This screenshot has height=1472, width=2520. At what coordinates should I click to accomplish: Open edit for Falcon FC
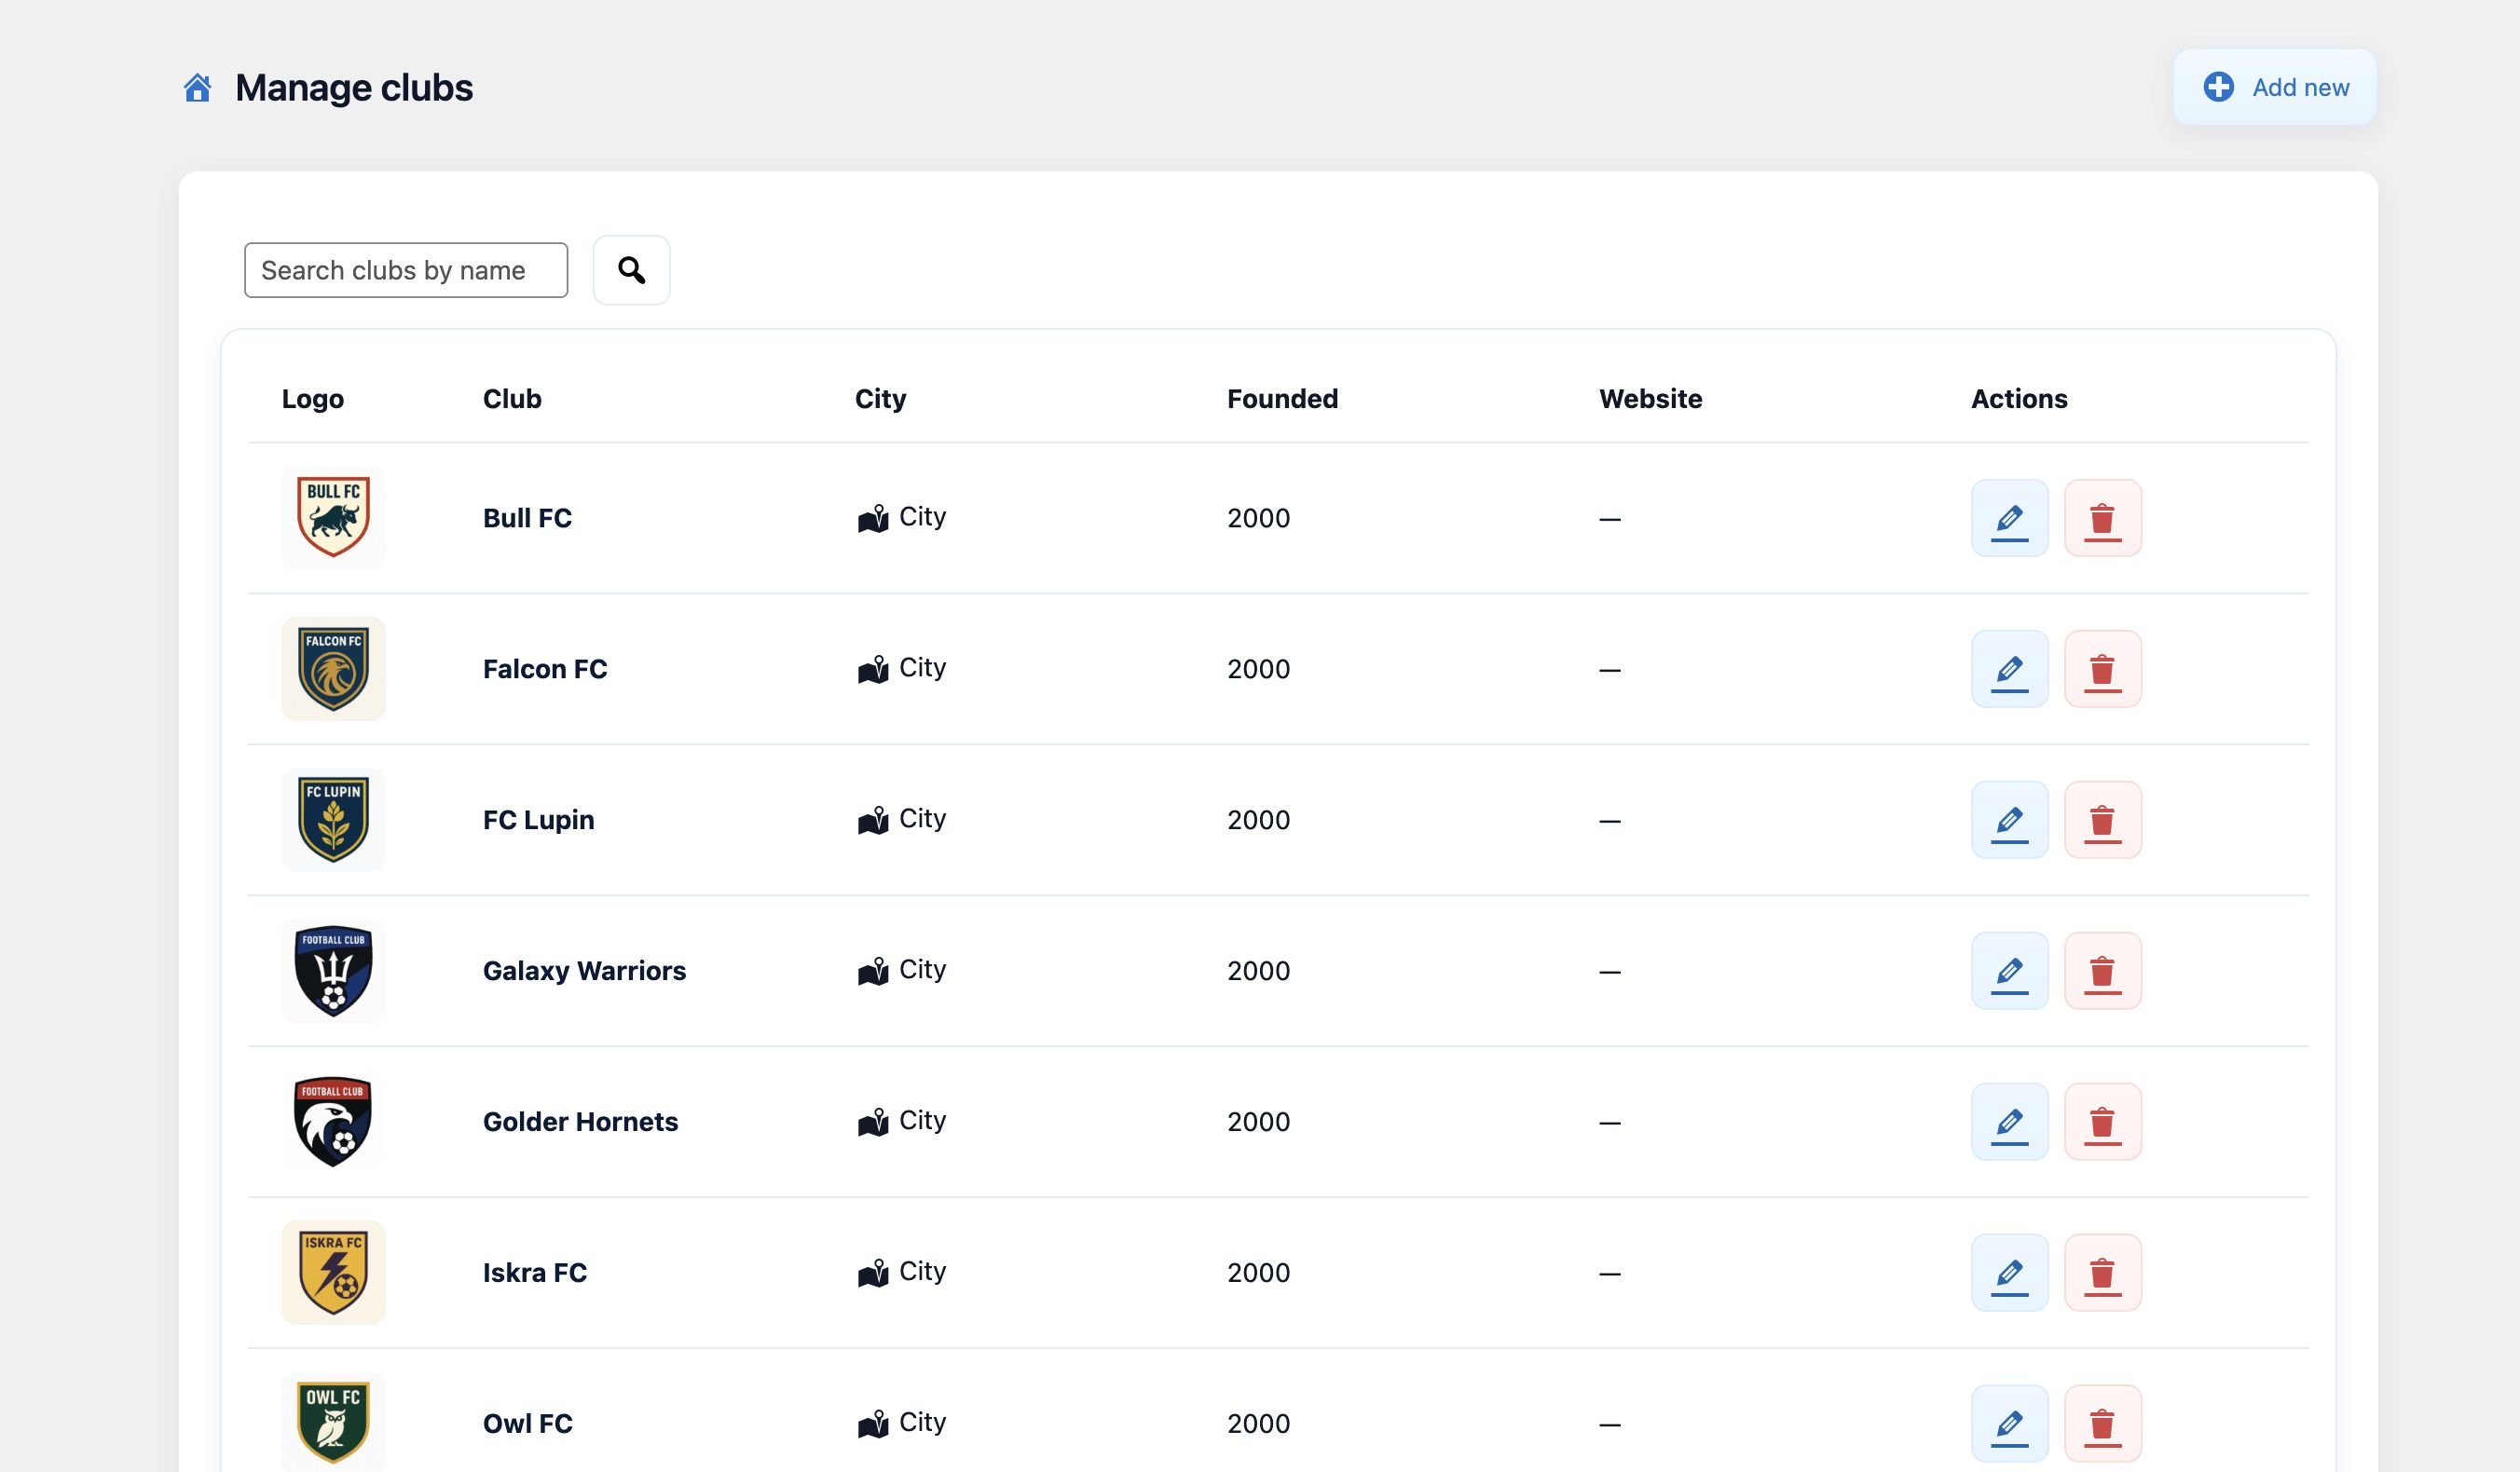click(x=2009, y=669)
